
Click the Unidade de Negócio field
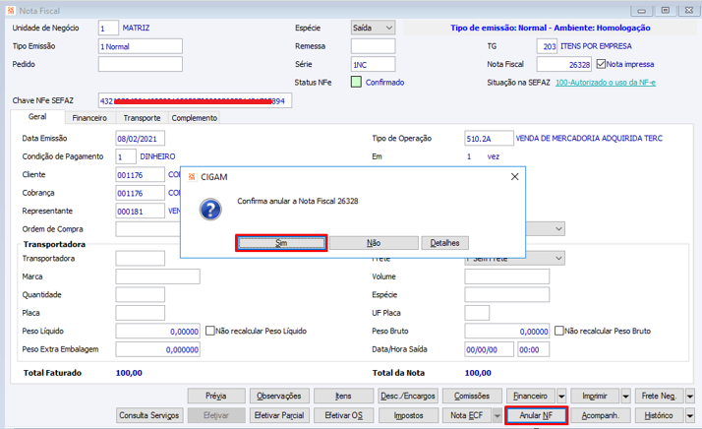click(108, 28)
